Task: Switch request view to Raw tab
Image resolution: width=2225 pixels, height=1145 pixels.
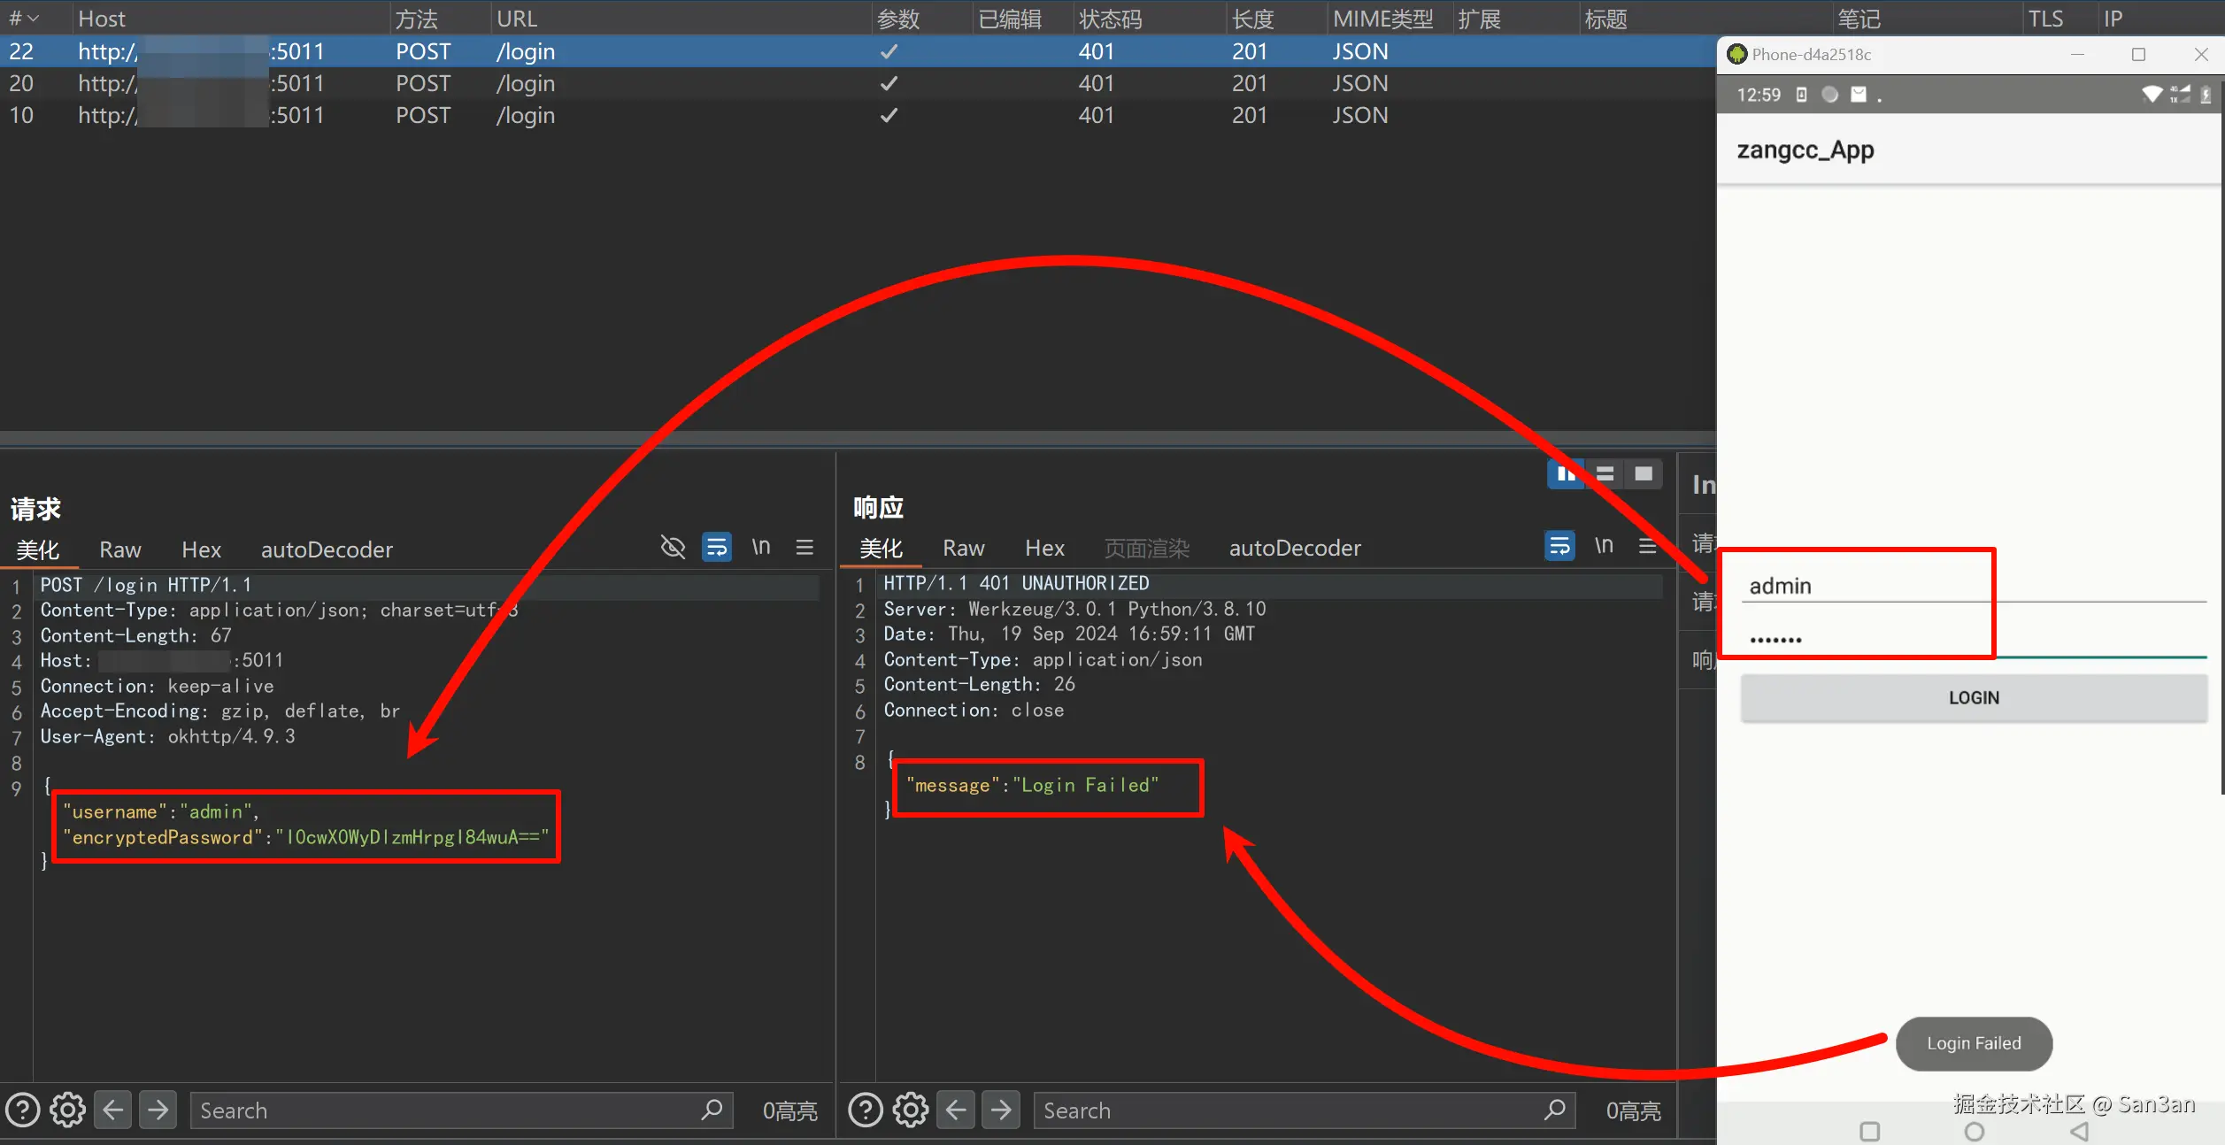Action: click(119, 549)
